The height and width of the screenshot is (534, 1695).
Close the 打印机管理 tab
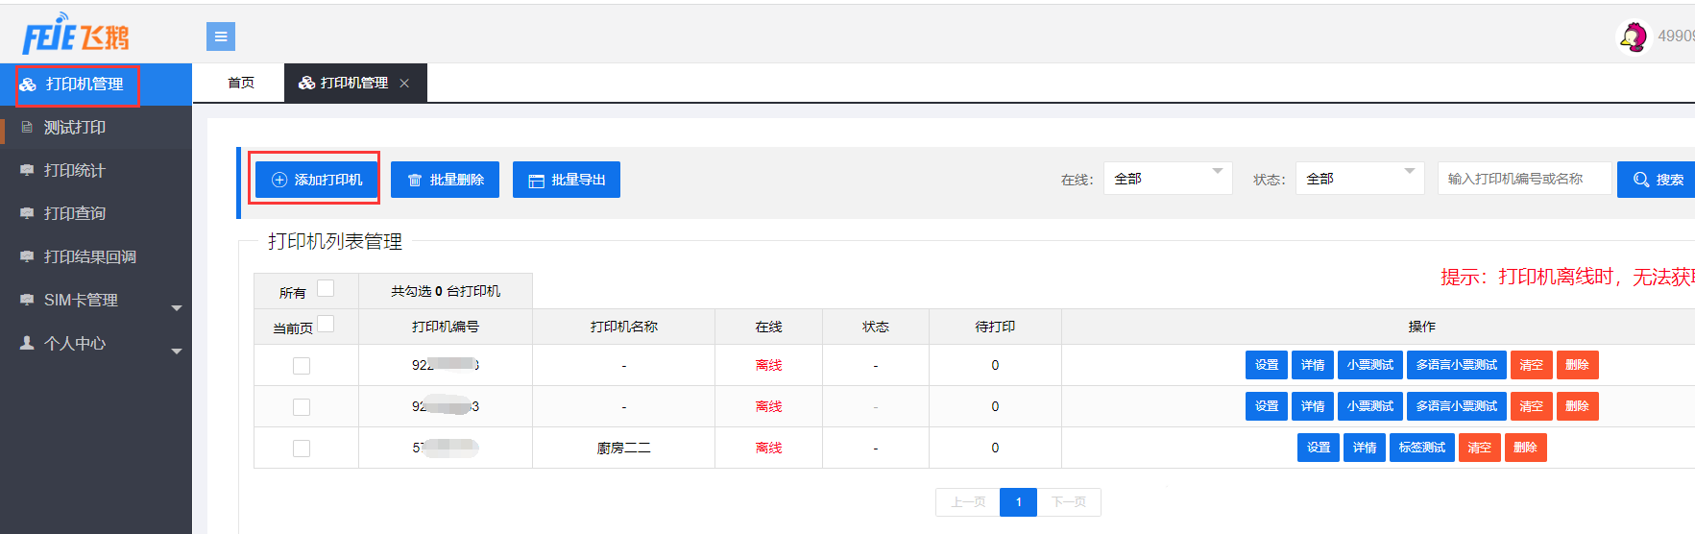pyautogui.click(x=404, y=84)
